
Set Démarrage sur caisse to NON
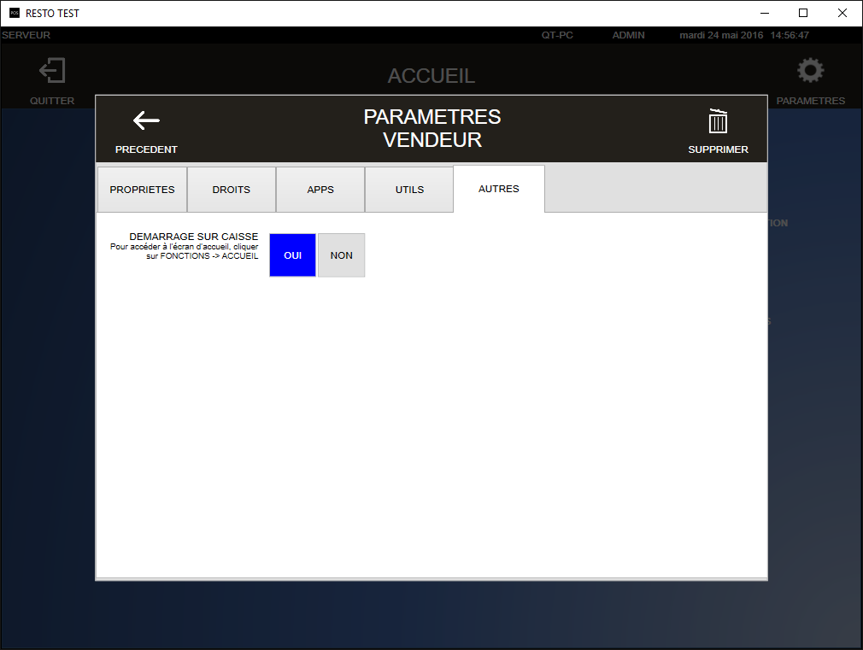point(341,255)
